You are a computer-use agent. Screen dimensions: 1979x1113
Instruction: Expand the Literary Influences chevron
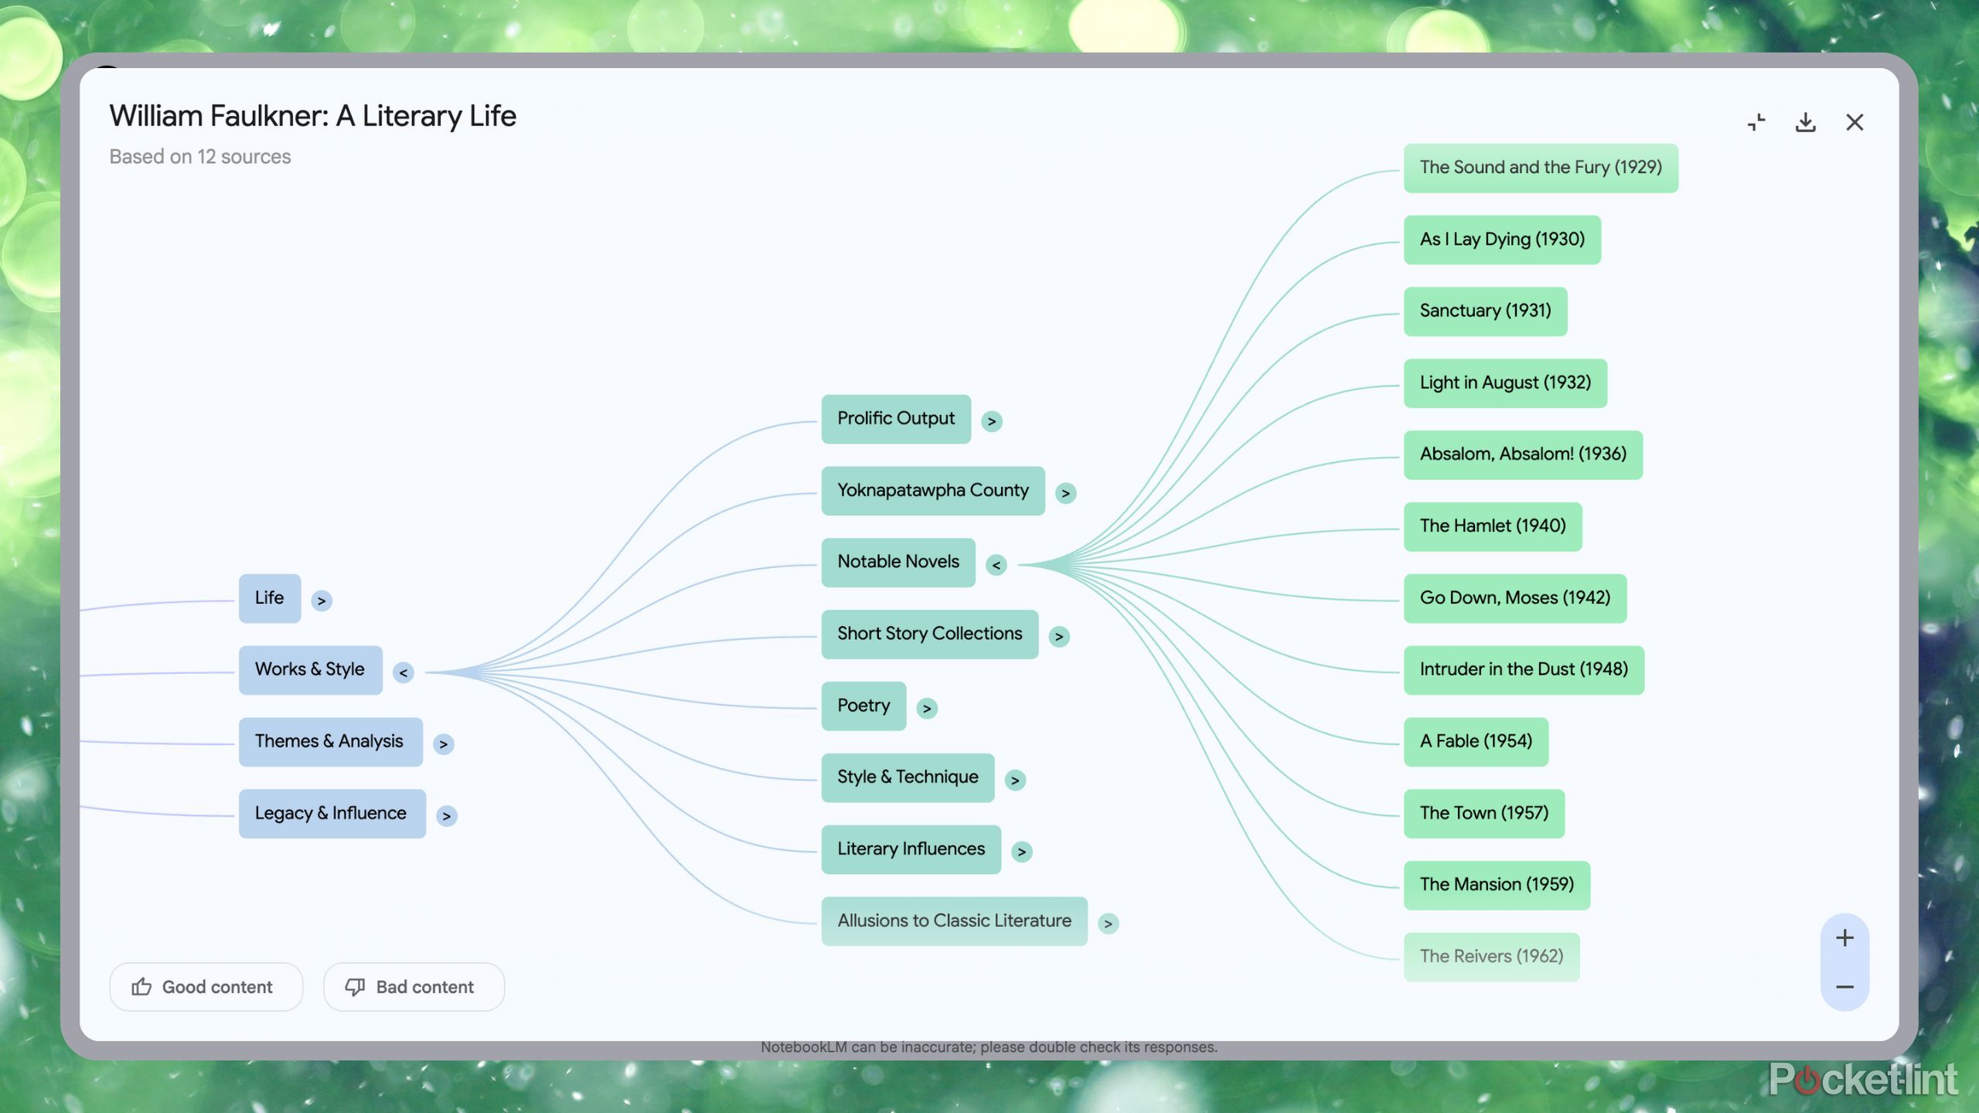(1021, 852)
